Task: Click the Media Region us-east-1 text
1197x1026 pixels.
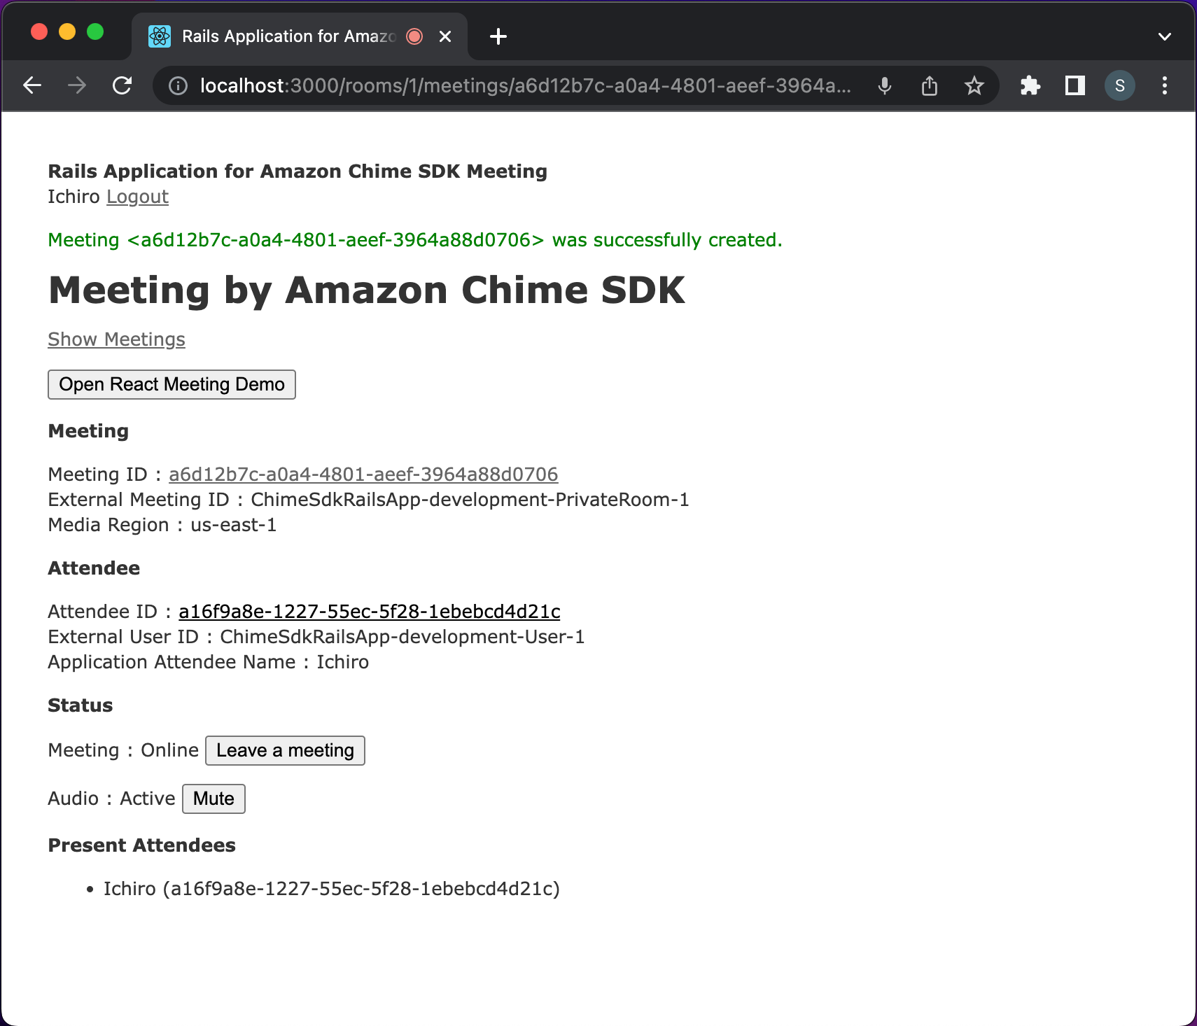Action: [162, 525]
